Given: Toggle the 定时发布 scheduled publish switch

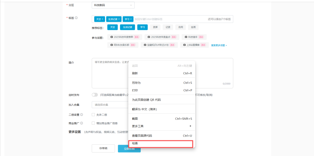Looking at the screenshot, I should 95,95.
